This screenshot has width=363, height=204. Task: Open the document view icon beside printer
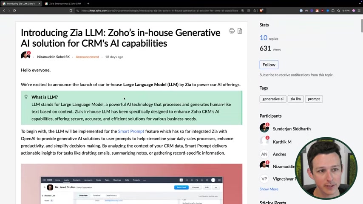pos(240,31)
